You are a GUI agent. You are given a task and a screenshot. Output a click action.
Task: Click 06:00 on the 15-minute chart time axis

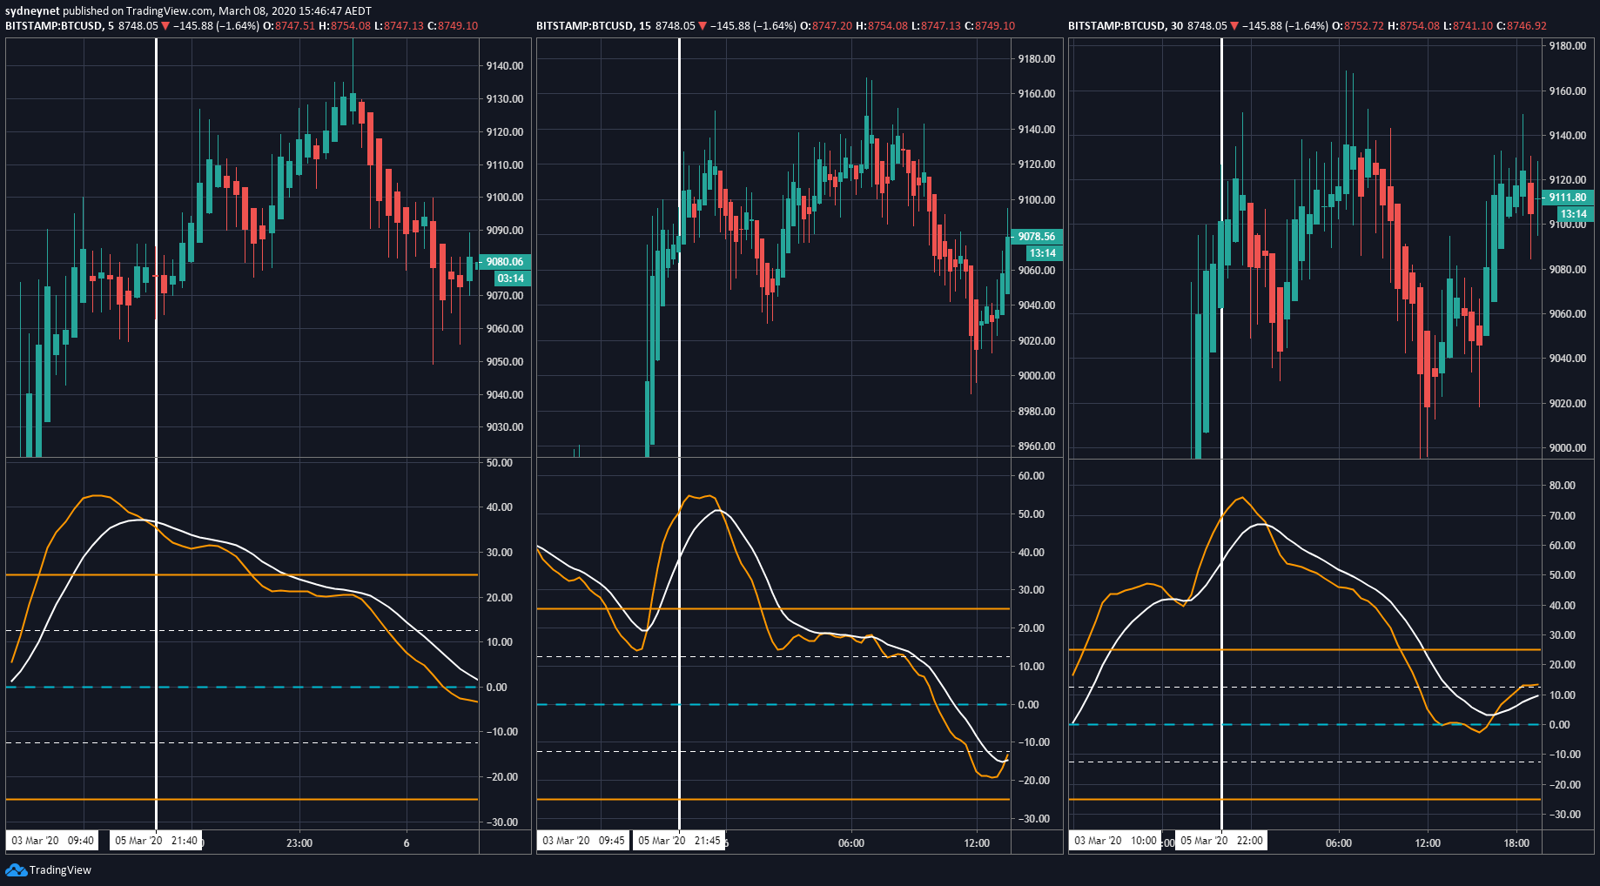[851, 842]
